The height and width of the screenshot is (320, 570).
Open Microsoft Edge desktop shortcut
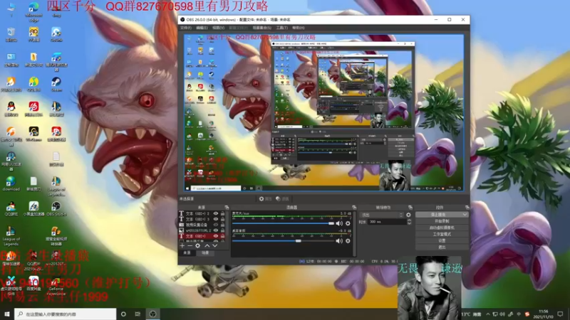[x=33, y=11]
